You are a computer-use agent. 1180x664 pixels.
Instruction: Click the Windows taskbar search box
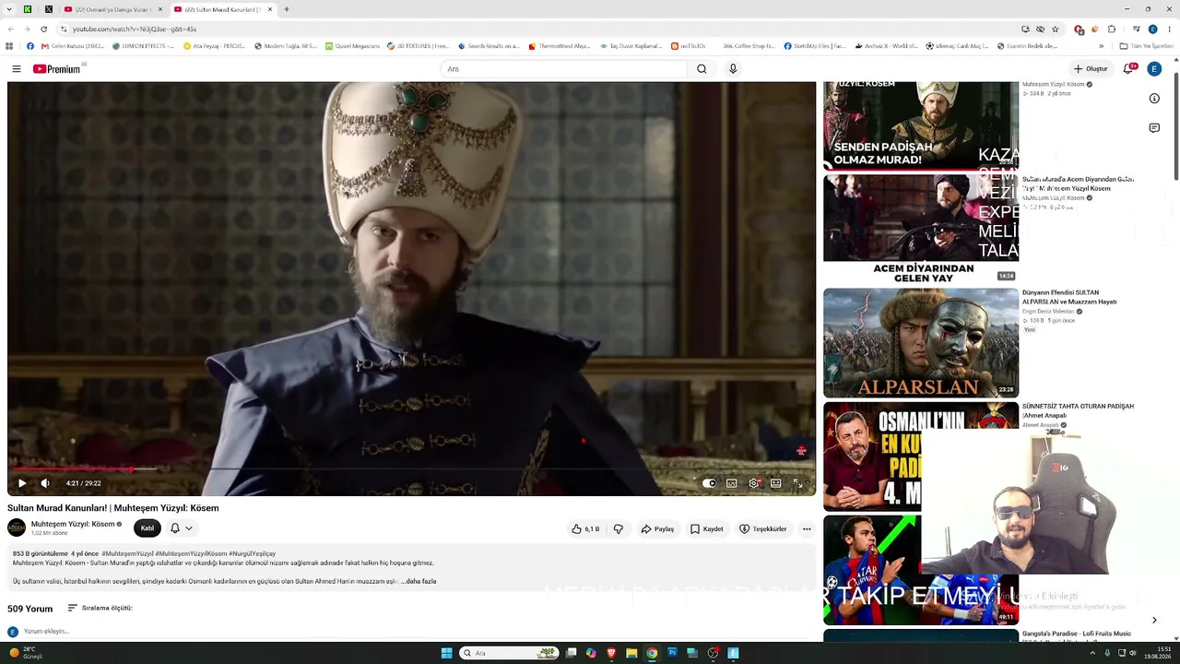(509, 653)
